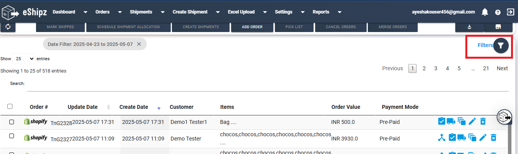Open the Settings menu
The width and height of the screenshot is (518, 154).
click(x=283, y=12)
